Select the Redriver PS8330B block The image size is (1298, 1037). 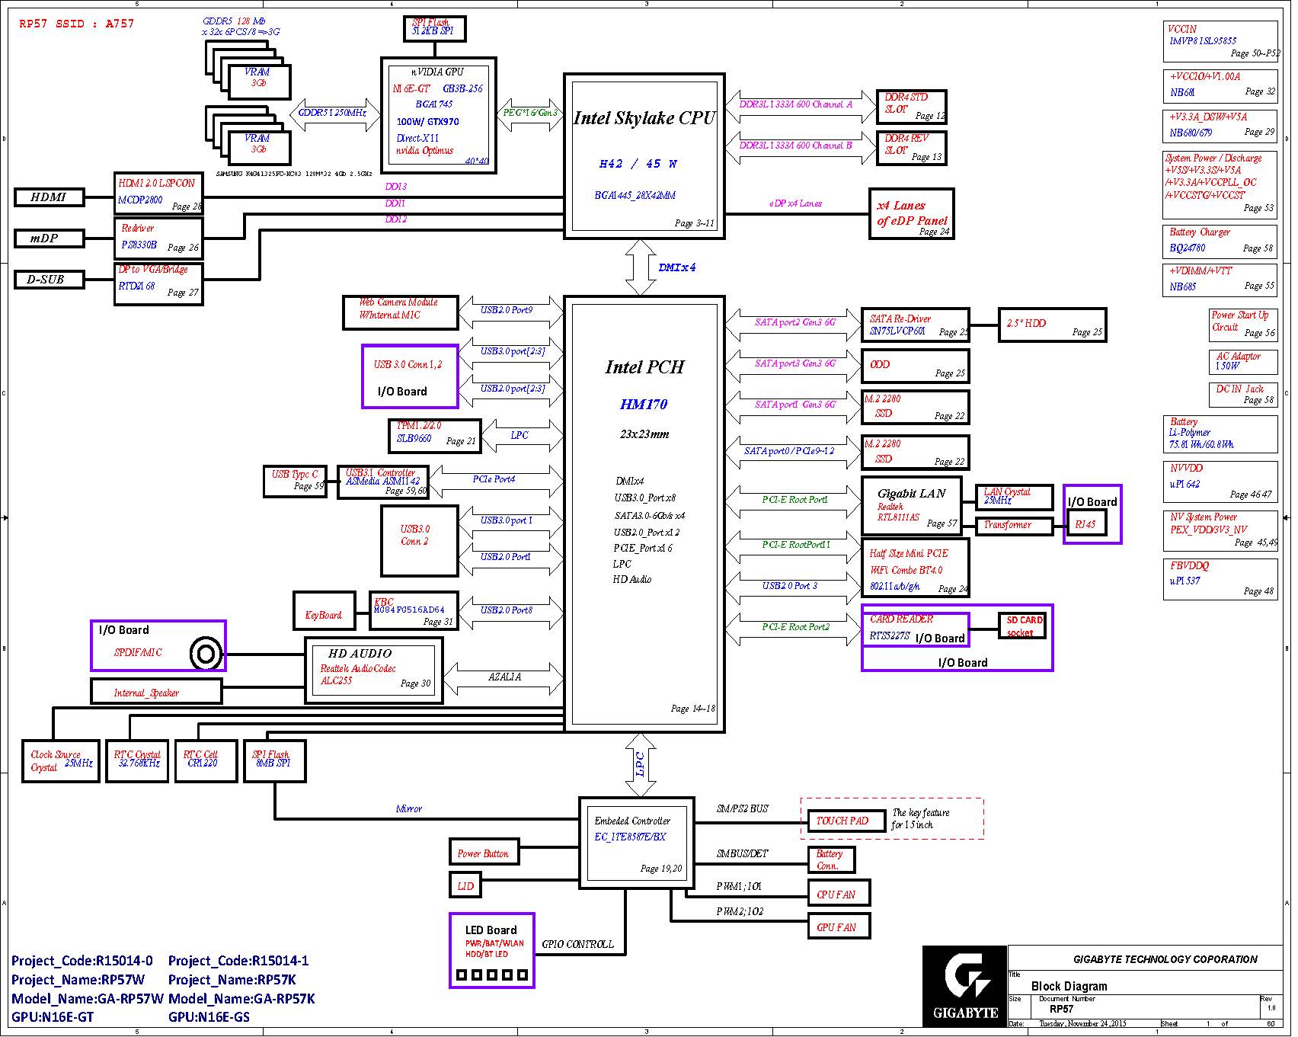(x=158, y=238)
